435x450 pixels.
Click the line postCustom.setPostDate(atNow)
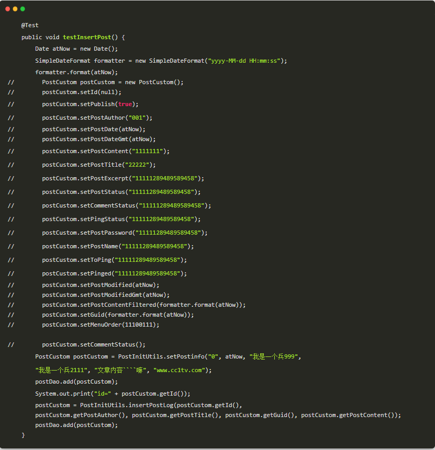click(x=94, y=130)
